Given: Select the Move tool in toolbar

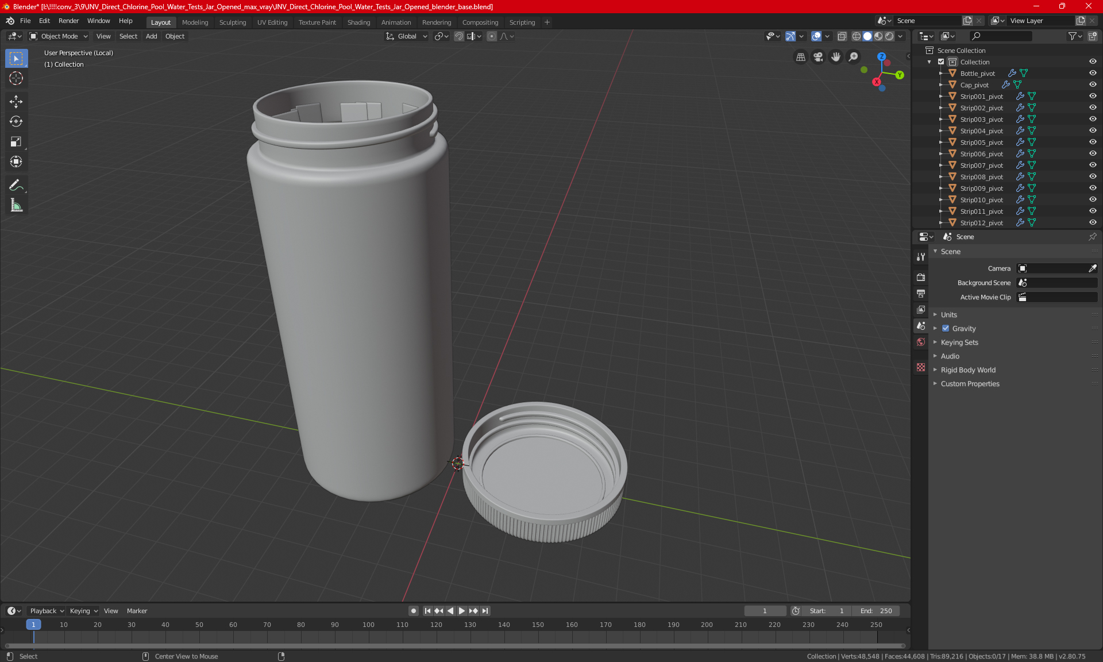Looking at the screenshot, I should 16,102.
